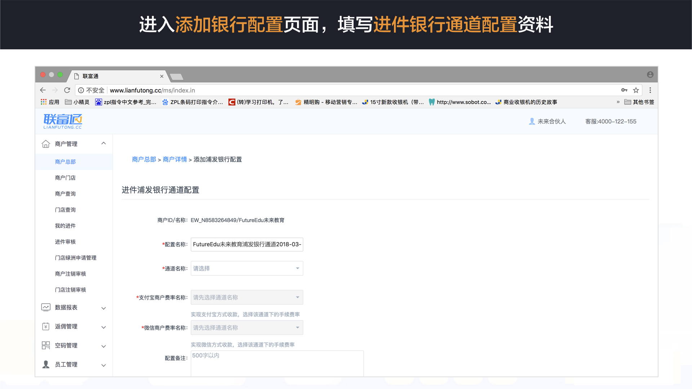Viewport: 692px width, 389px height.
Task: Click the Chrome profile avatar icon
Action: (650, 75)
